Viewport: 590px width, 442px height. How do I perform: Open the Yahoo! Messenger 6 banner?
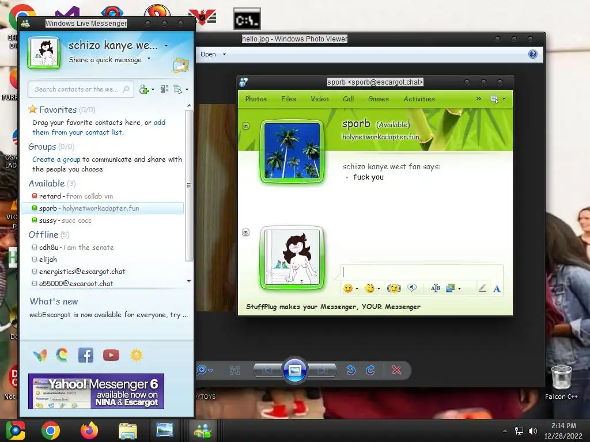96,391
